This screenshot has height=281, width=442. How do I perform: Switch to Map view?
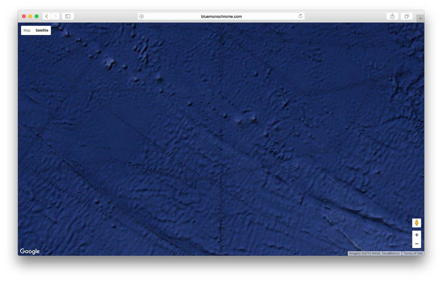[27, 31]
